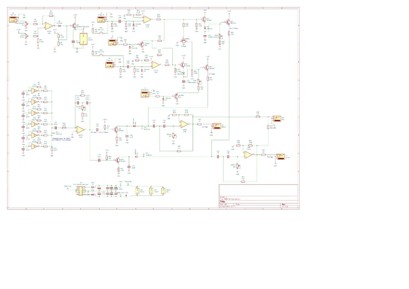Select the transistor driving the yellow rectangular IC
Image resolution: width=409 pixels, height=289 pixels.
click(x=74, y=26)
